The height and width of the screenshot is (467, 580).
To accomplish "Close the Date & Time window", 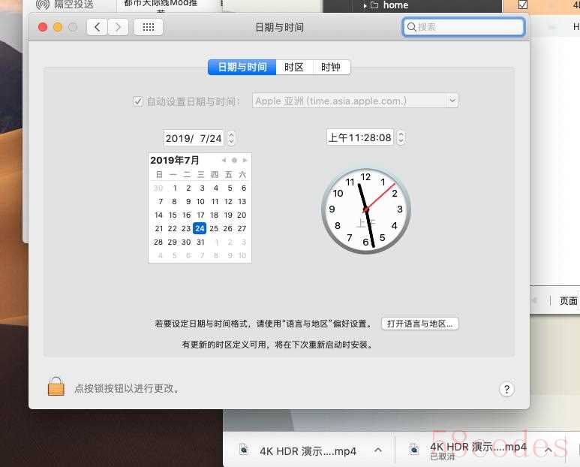I will 43,27.
